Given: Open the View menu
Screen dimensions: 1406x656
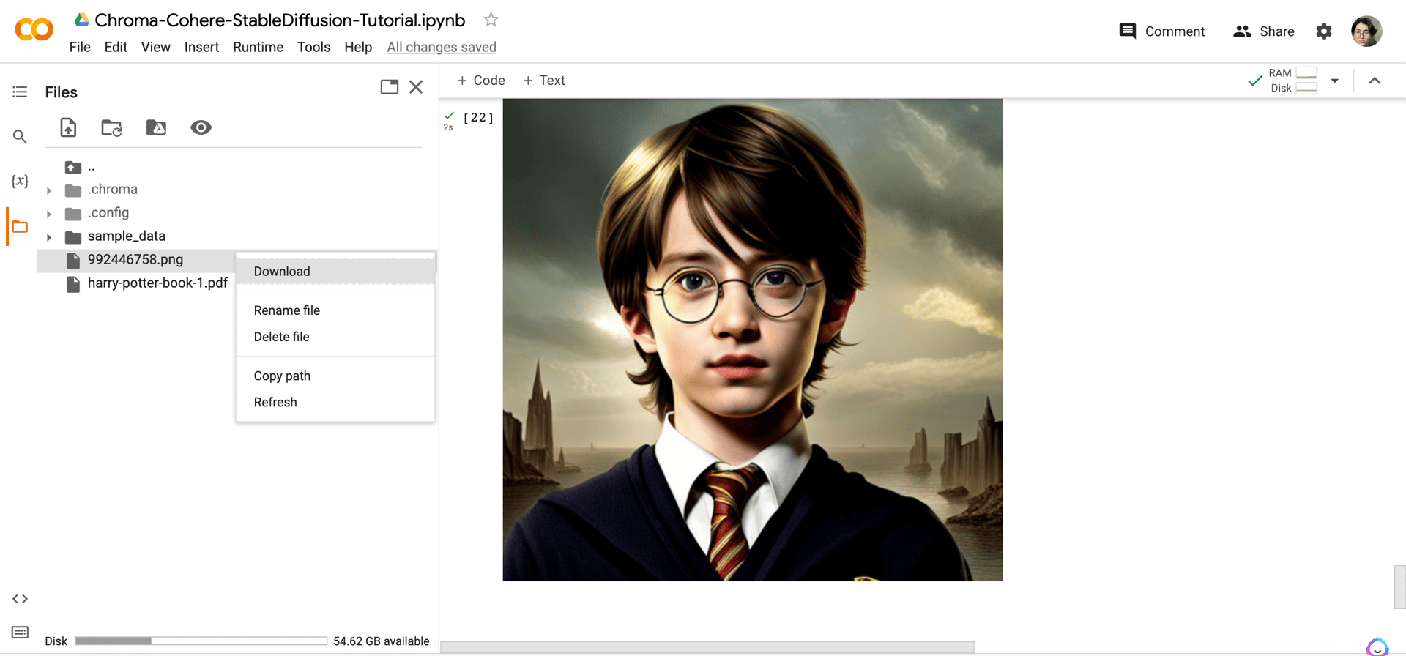Looking at the screenshot, I should pyautogui.click(x=156, y=47).
